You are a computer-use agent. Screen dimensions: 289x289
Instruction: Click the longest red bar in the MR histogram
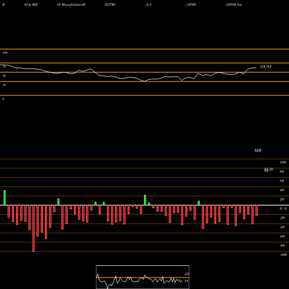tap(34, 228)
